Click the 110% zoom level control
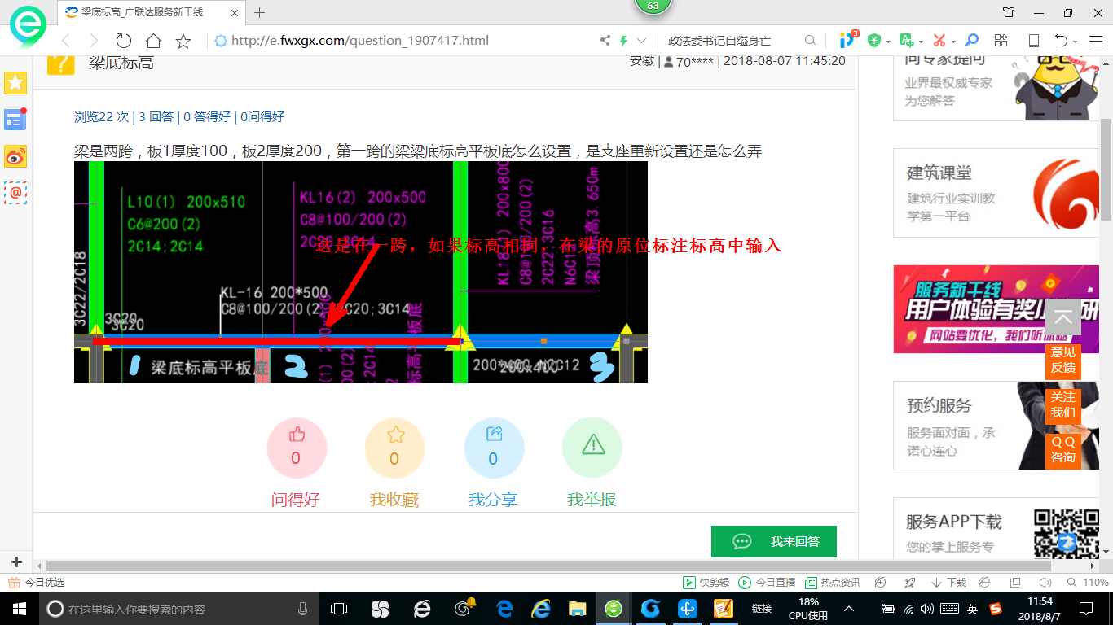Screen dimensions: 1113x625 1087,583
